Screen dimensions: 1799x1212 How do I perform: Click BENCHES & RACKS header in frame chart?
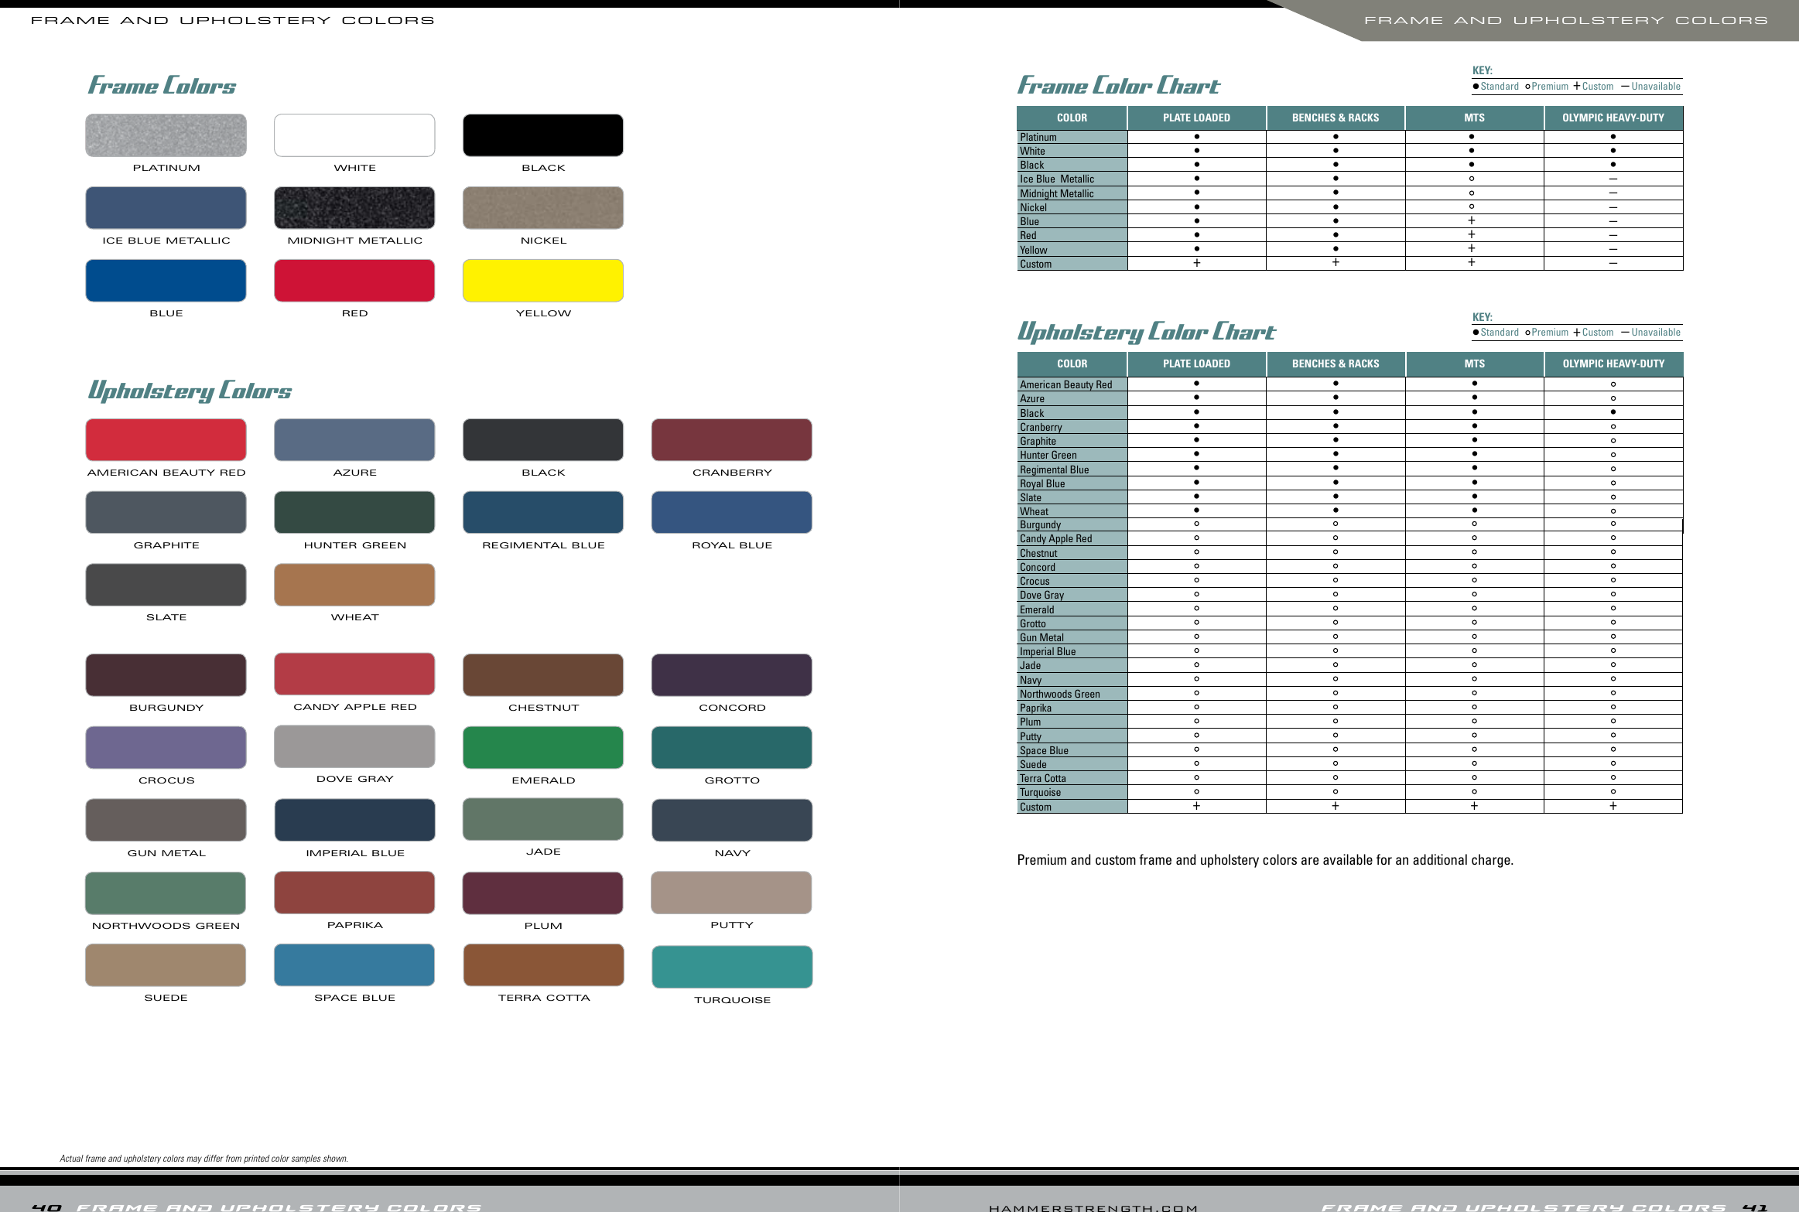point(1336,118)
